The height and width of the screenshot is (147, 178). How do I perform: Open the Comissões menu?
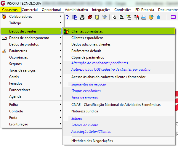123,10
